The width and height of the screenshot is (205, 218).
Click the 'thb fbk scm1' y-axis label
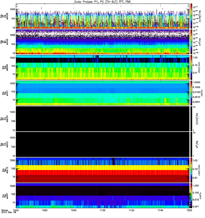pyautogui.click(x=5, y=93)
